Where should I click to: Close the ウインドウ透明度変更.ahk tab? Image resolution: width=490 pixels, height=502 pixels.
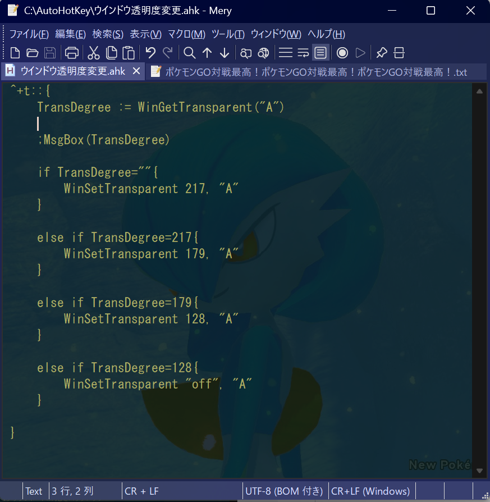point(136,71)
